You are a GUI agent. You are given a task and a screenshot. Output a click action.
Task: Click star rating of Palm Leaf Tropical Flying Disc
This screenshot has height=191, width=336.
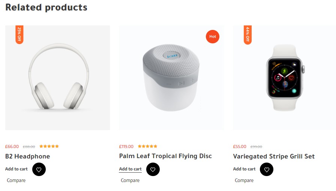tap(147, 147)
